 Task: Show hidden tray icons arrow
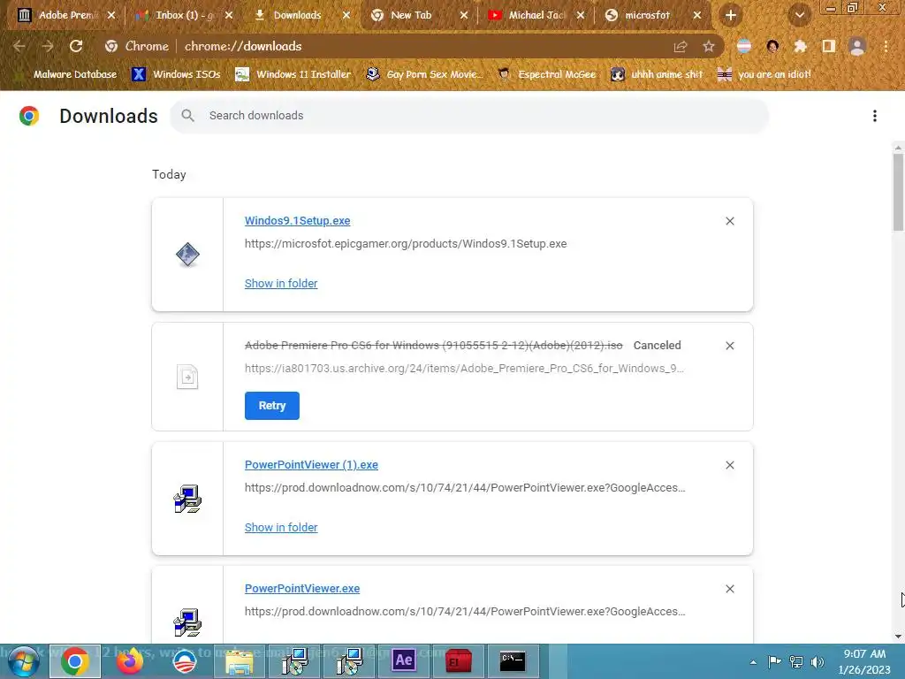point(753,662)
